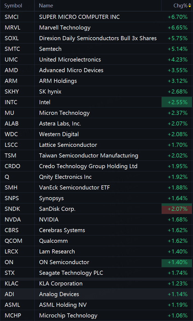Image resolution: width=193 pixels, height=321 pixels.
Task: Select the SOXL symbol
Action: pos(12,38)
